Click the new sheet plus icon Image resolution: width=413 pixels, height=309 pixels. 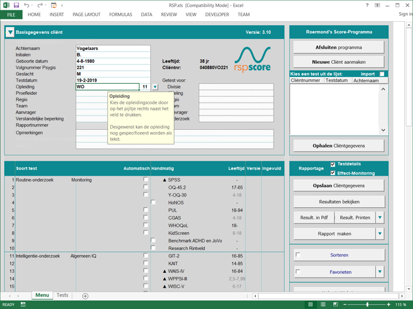click(x=85, y=296)
